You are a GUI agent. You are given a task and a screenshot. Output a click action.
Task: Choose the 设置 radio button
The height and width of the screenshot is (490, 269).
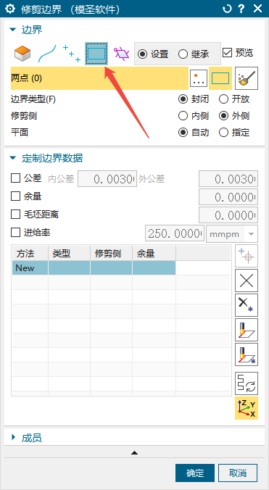tap(142, 54)
